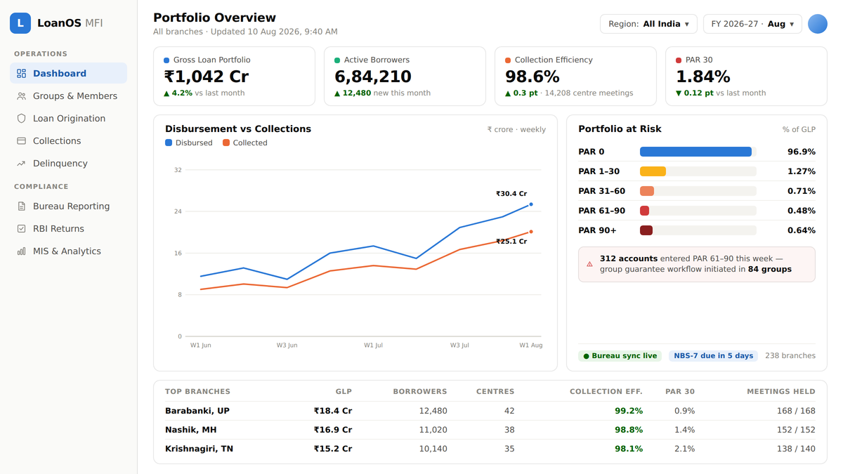Click the NBS-7 due in 5 days badge
The height and width of the screenshot is (474, 843).
point(713,356)
